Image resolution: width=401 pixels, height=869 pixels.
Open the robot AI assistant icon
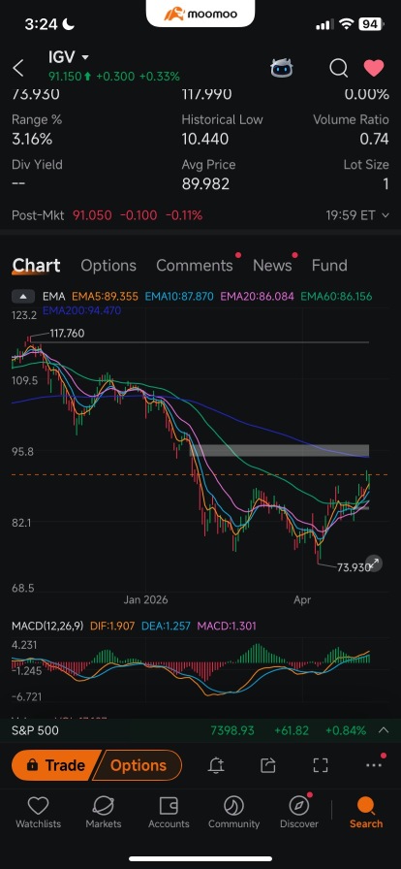coord(282,68)
